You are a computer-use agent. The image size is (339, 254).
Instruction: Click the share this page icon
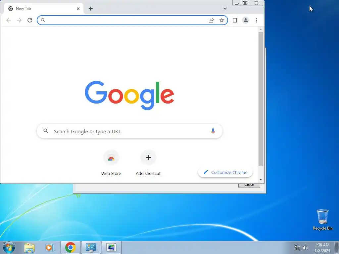click(211, 20)
